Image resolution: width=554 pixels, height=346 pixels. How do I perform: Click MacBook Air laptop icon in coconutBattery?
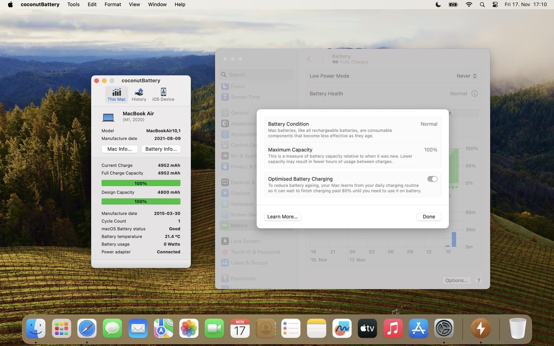coord(108,117)
